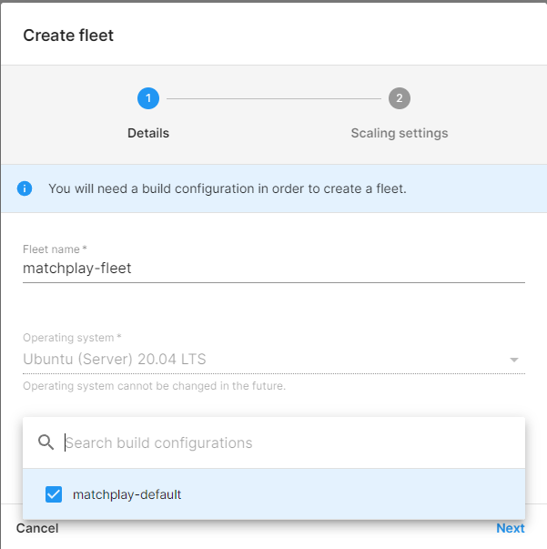547x549 pixels.
Task: Click the step 1 circle icon
Action: coord(147,98)
